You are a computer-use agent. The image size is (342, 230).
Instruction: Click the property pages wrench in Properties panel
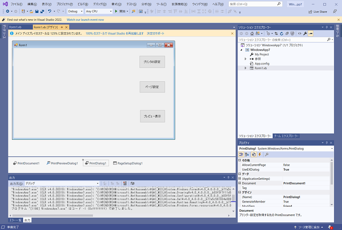coord(267,155)
